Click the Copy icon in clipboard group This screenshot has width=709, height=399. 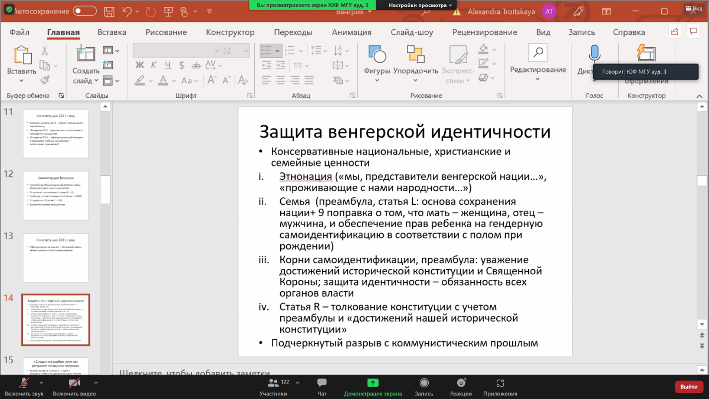(45, 66)
